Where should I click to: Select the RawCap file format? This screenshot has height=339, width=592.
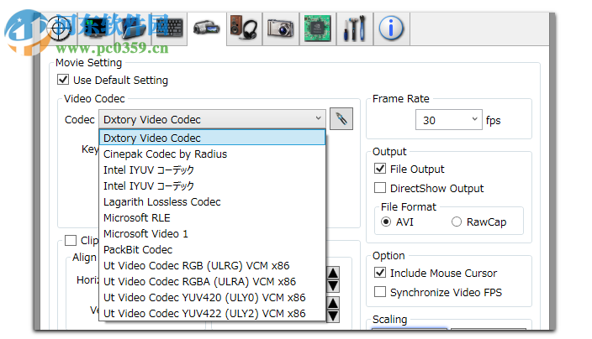[457, 222]
